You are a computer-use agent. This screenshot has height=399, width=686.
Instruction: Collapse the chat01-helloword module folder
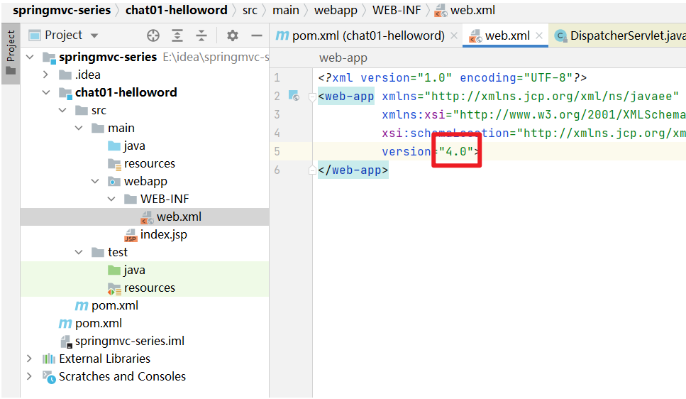tap(46, 92)
